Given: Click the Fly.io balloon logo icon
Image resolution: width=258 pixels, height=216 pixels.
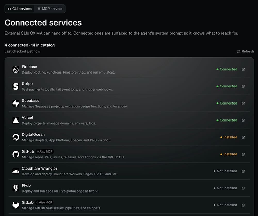Looking at the screenshot, I should [16, 188].
